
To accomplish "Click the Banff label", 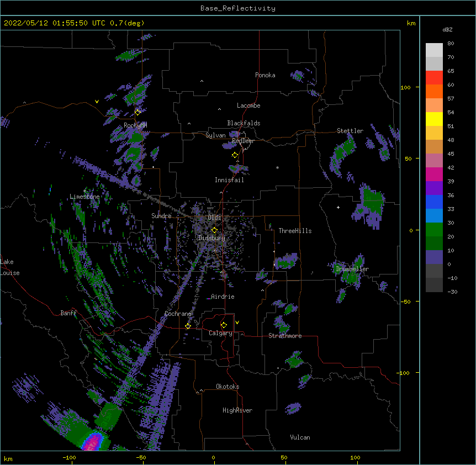I will (68, 313).
